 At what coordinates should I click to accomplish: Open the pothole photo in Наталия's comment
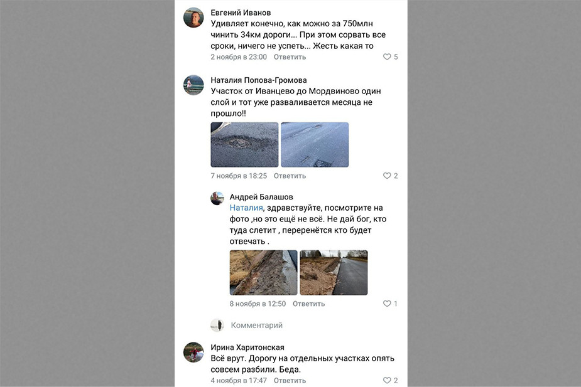point(244,144)
